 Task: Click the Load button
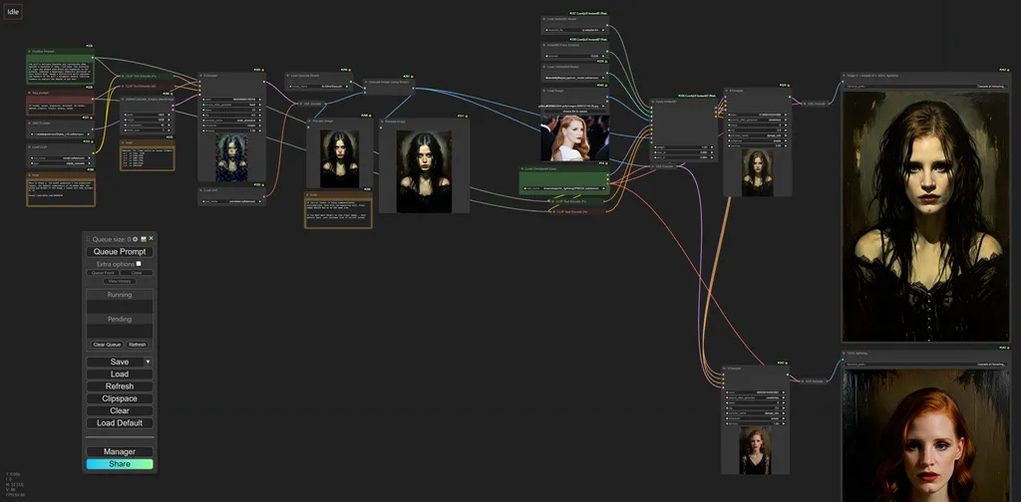pyautogui.click(x=120, y=374)
